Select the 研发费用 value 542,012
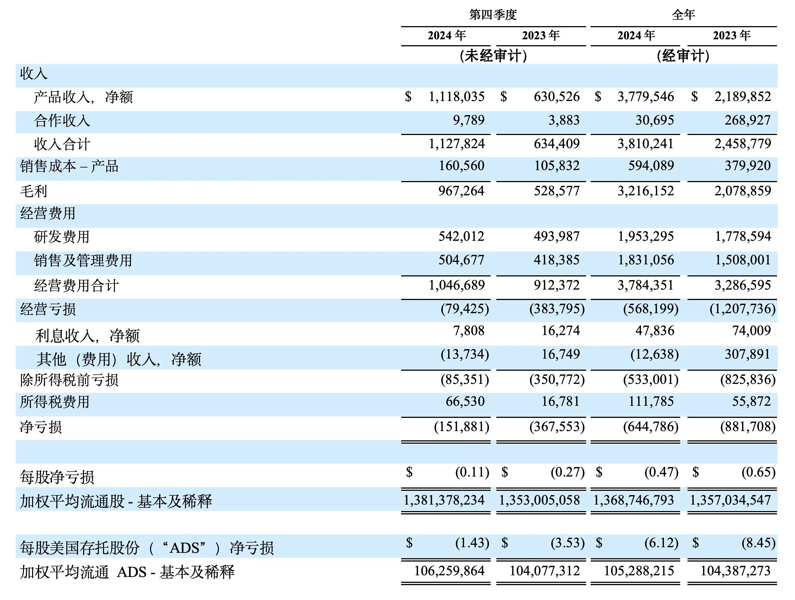The image size is (795, 600). point(461,236)
